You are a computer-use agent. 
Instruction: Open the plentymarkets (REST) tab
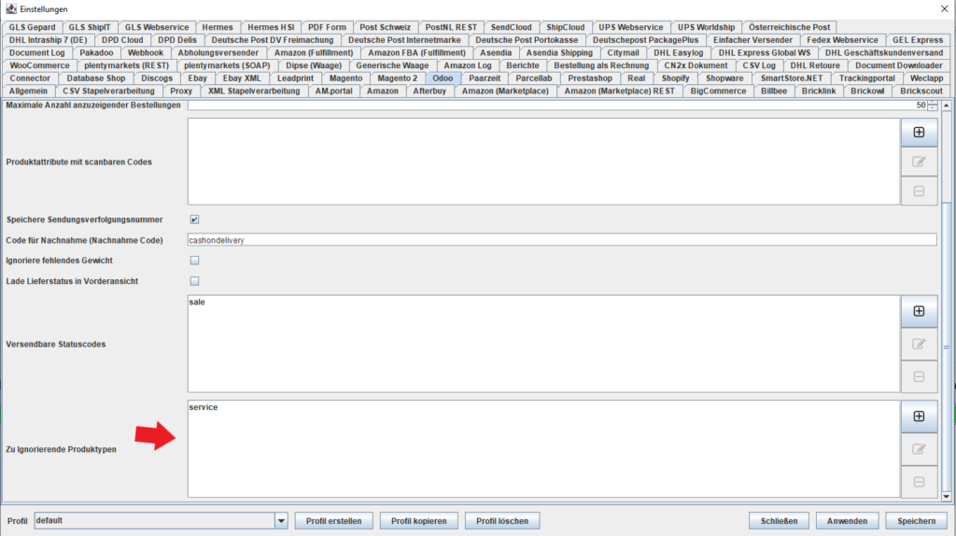pos(126,65)
